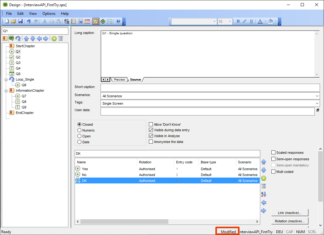Undo the last change
The width and height of the screenshot is (324, 235).
29,21
